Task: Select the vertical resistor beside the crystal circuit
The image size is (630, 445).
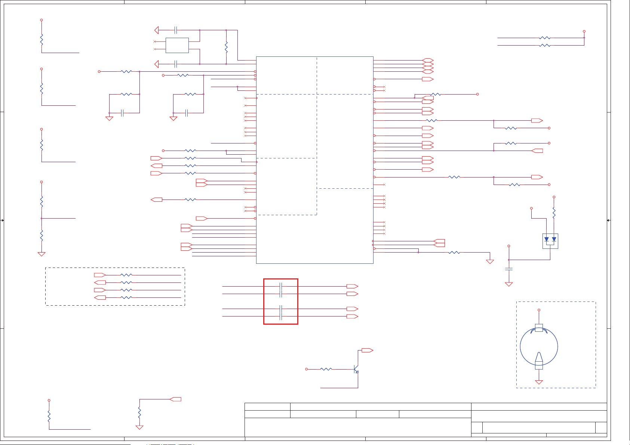Action: pos(226,47)
